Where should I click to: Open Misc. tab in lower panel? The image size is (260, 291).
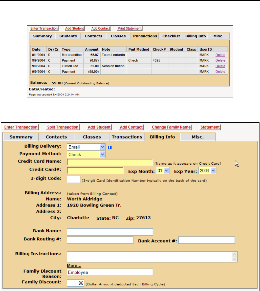(198, 137)
